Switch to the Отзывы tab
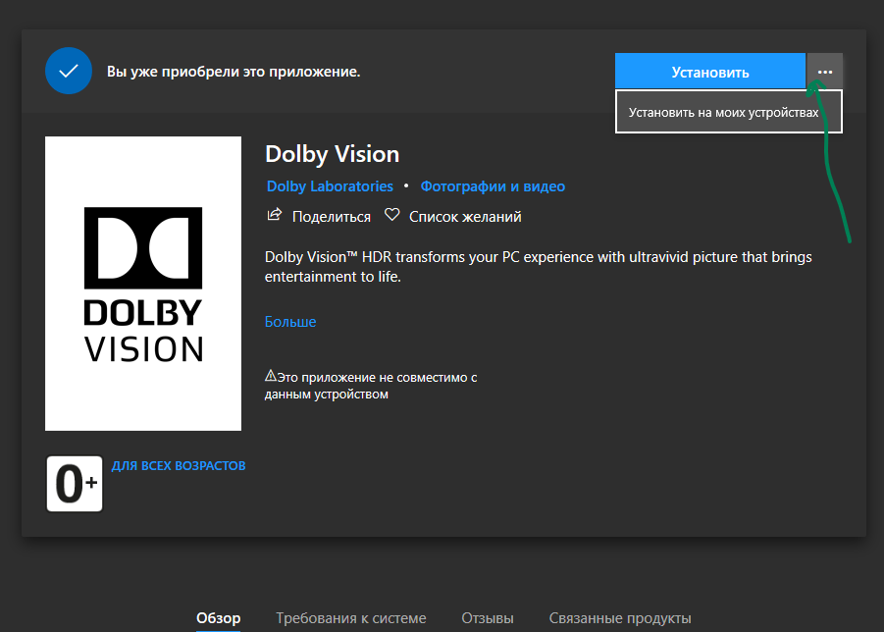Image resolution: width=884 pixels, height=632 pixels. pos(488,618)
